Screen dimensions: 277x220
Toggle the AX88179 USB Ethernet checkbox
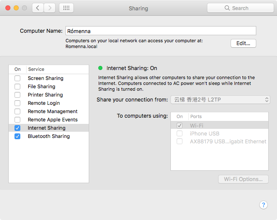pos(180,141)
